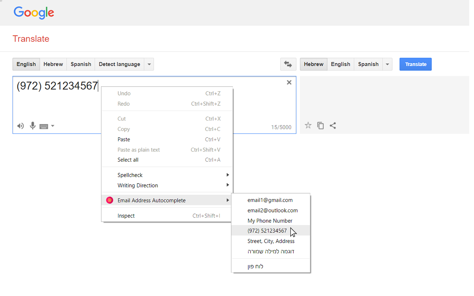Open the on-screen keyboard icon

pyautogui.click(x=44, y=127)
